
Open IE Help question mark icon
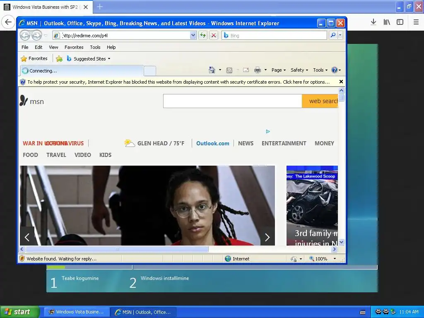point(335,70)
